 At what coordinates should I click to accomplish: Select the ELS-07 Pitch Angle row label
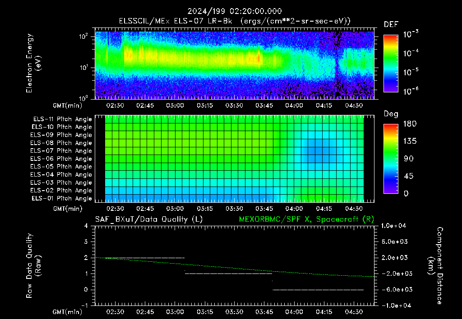point(61,150)
